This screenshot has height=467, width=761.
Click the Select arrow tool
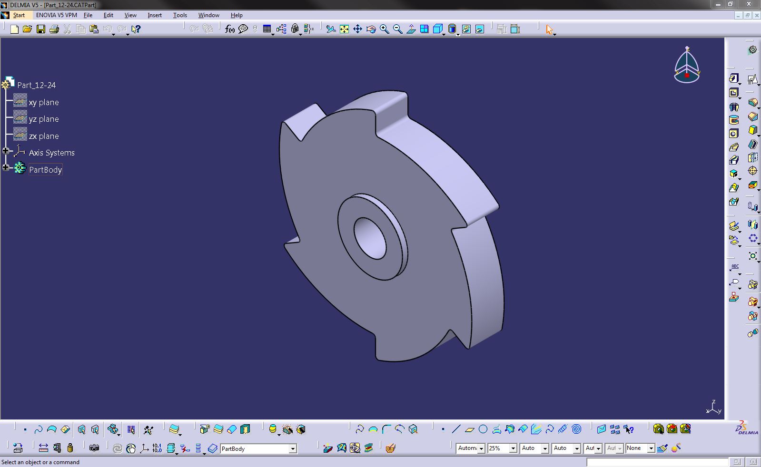549,29
